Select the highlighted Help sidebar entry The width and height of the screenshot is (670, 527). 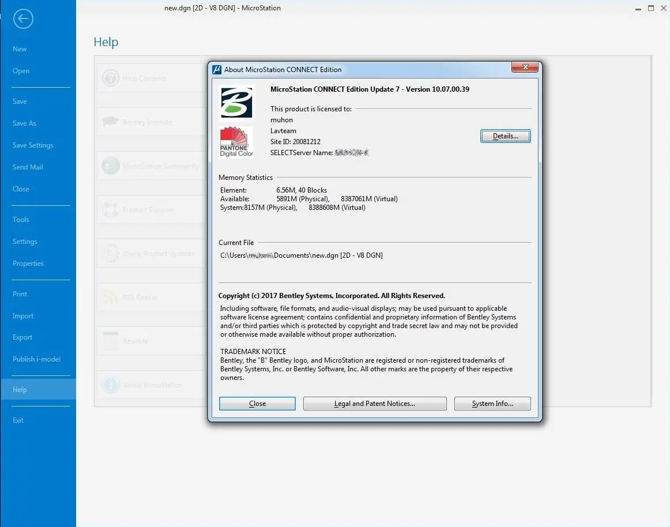38,389
